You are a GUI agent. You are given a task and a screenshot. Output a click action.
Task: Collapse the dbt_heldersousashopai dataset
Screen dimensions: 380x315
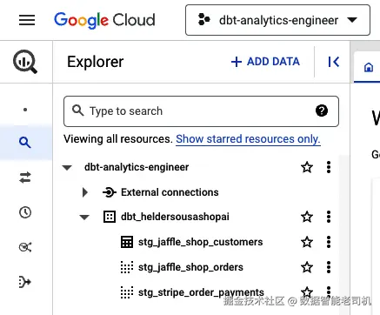click(x=84, y=218)
